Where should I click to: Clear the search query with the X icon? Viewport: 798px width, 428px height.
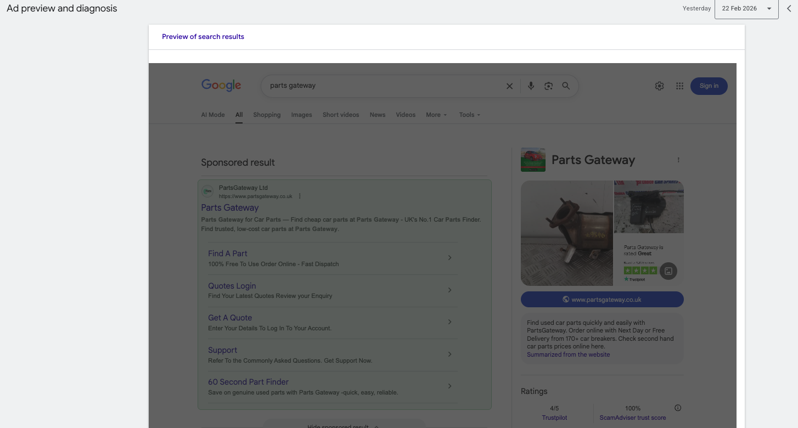click(509, 86)
